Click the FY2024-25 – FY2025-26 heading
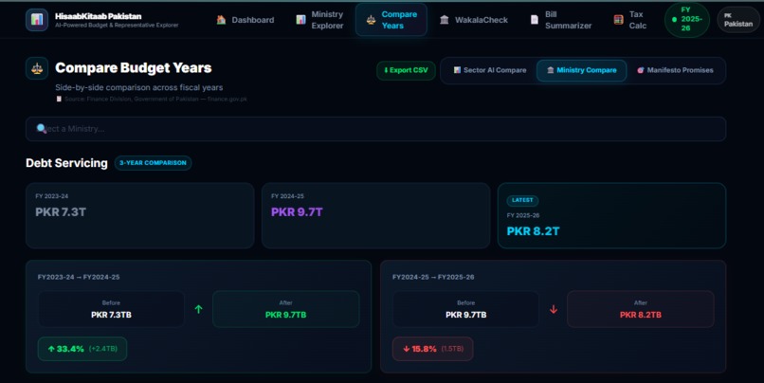 (433, 277)
